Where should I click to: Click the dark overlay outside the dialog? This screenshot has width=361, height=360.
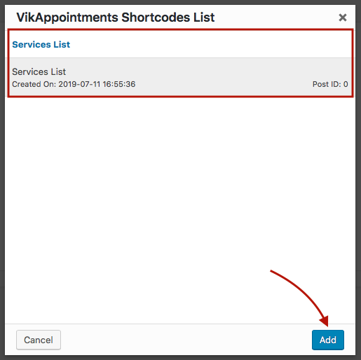(2, 180)
